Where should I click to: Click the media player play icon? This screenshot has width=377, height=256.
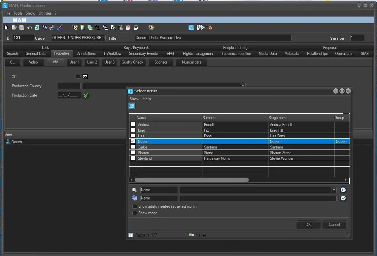click(x=151, y=28)
